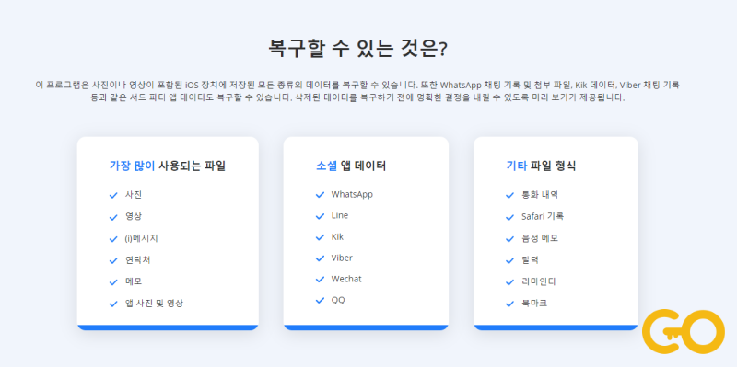Click the (i)메시지 list item
The height and width of the screenshot is (367, 737).
click(x=142, y=238)
